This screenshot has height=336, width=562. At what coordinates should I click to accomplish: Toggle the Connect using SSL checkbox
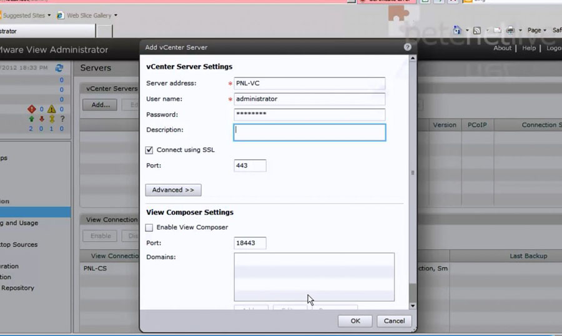[x=149, y=150]
